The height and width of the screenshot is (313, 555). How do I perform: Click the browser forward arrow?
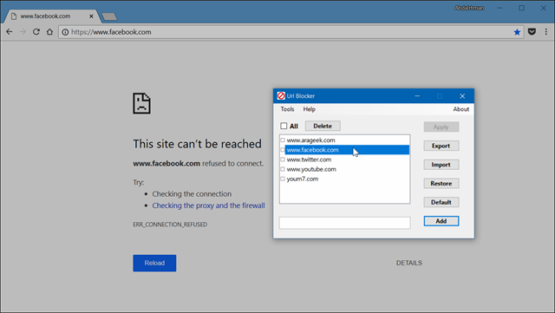tap(23, 32)
